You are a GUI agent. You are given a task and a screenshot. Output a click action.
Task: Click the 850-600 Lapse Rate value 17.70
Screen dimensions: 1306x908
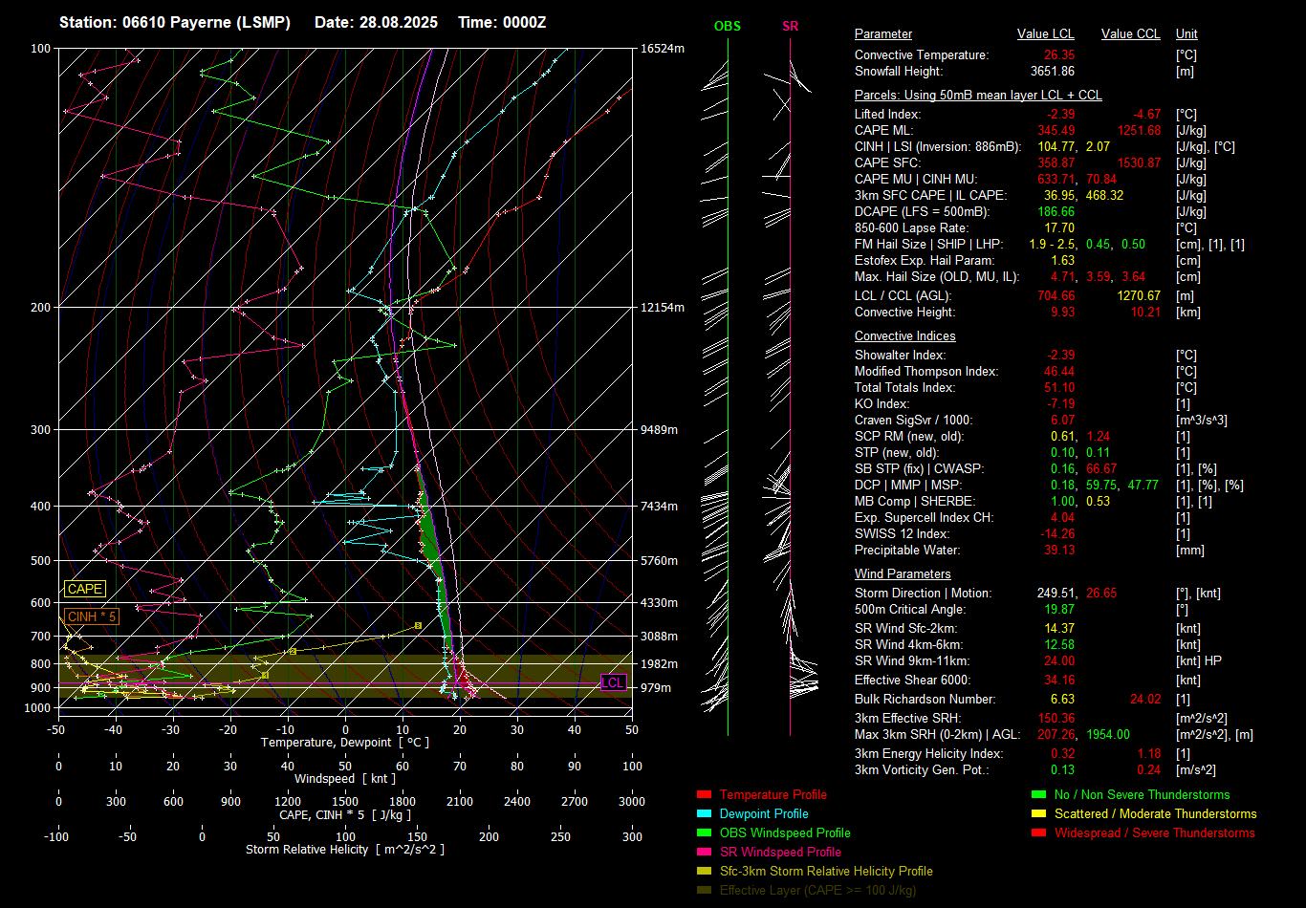pos(1059,228)
